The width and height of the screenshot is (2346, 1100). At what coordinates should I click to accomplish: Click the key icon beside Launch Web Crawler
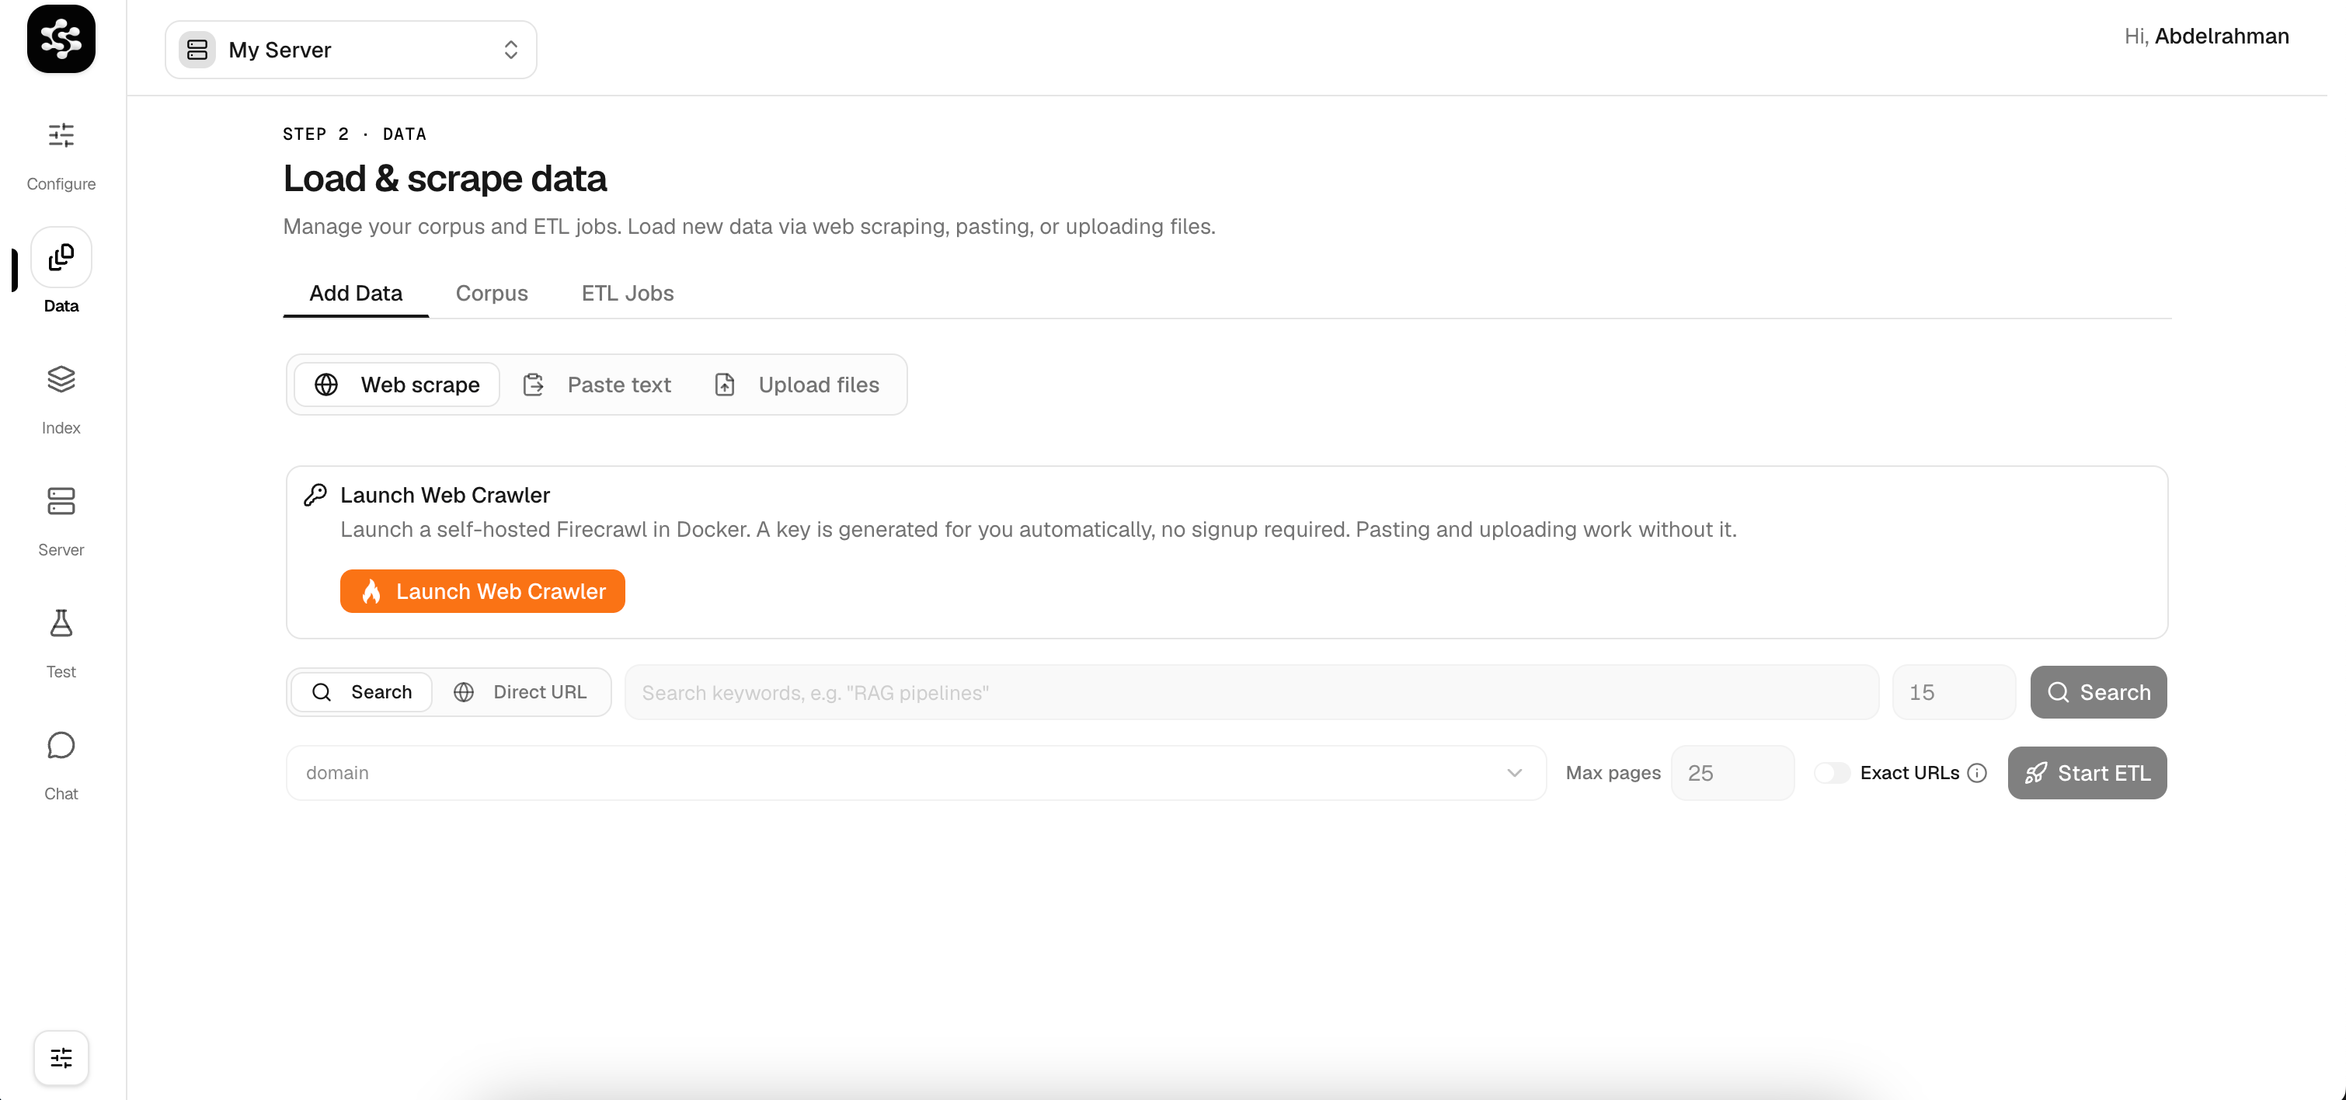click(x=315, y=494)
